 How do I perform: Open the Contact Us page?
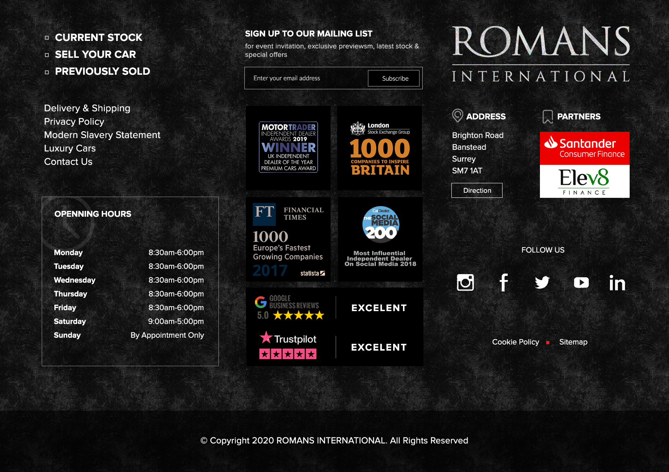click(68, 161)
